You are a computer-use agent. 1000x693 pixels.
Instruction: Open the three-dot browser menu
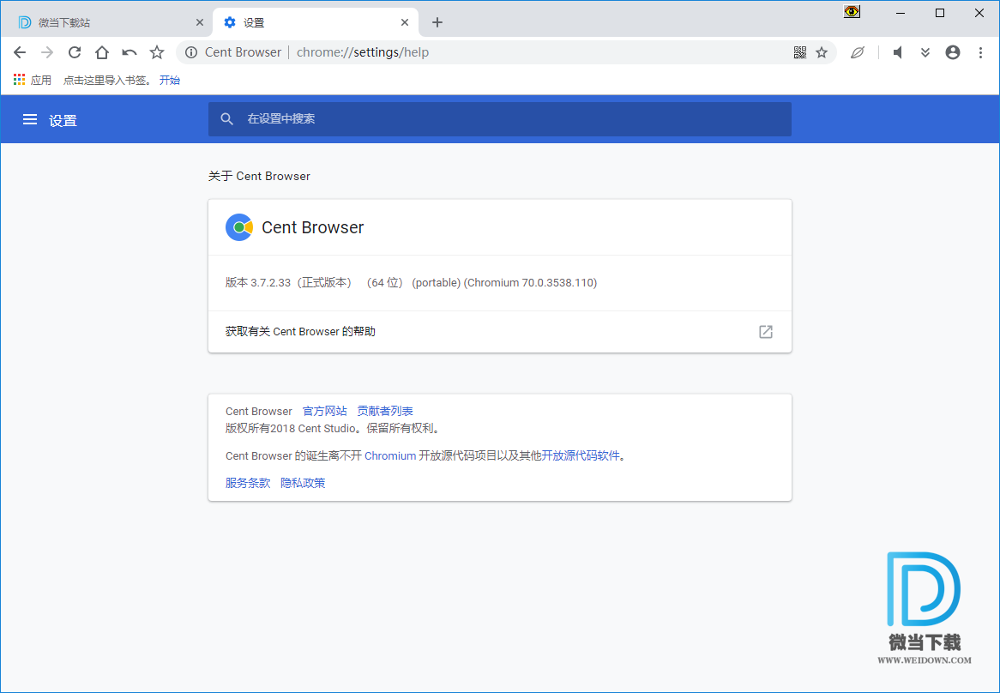[980, 52]
